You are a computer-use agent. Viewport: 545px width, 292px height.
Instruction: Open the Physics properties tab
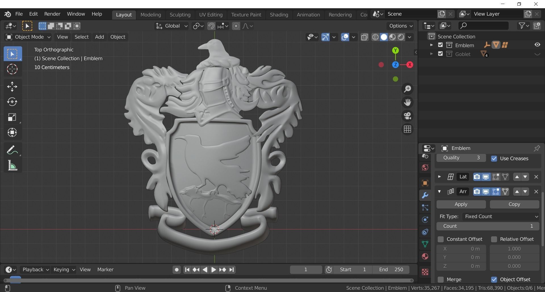425,220
